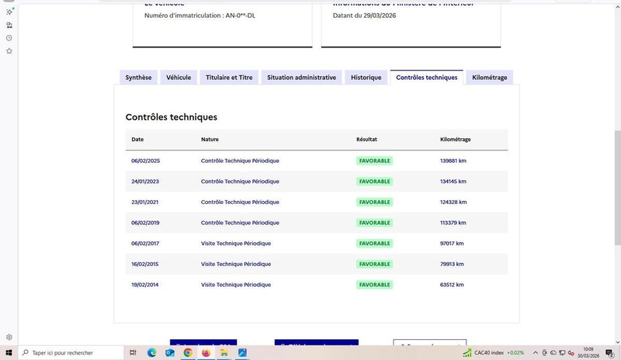Open the AI chatbot sidebar sparkle icon
Screen dimensions: 621x360
pos(9,12)
